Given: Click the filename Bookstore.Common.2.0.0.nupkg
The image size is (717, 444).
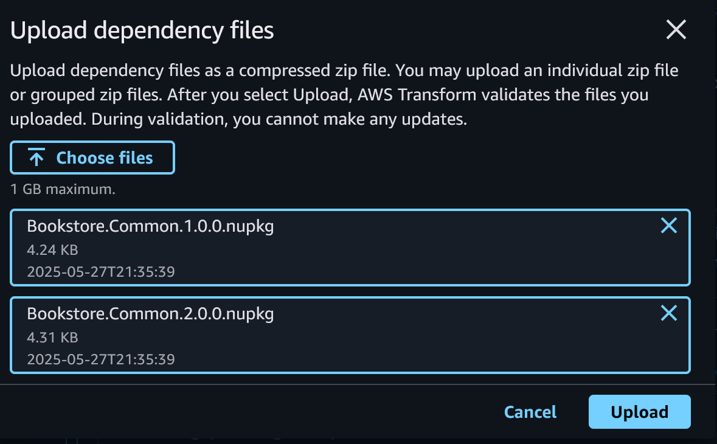Looking at the screenshot, I should (149, 313).
